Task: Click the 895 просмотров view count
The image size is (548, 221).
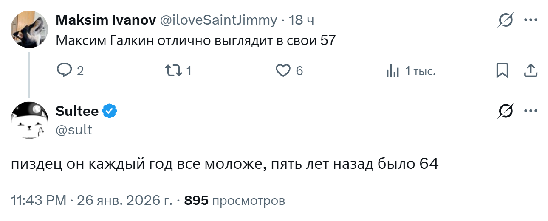Action: [x=234, y=201]
